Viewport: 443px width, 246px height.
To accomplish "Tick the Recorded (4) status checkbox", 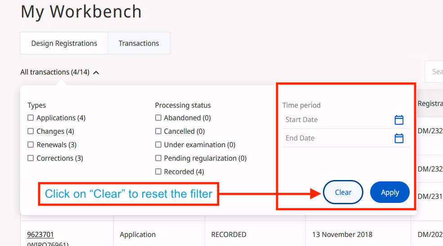I will tap(158, 172).
